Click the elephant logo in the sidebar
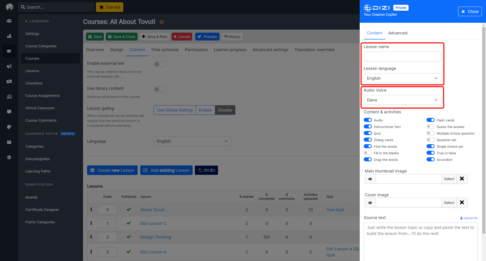The image size is (486, 261). (x=9, y=7)
